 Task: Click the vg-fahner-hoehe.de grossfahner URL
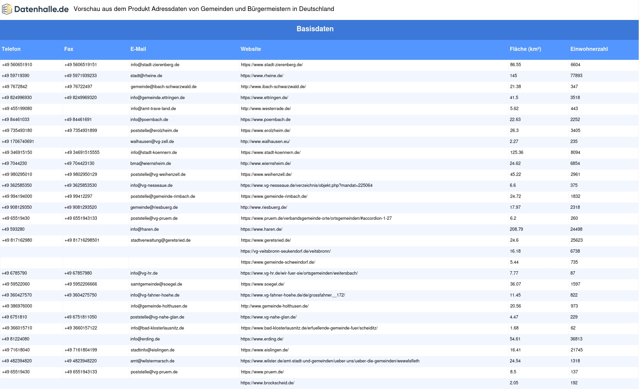pyautogui.click(x=293, y=295)
